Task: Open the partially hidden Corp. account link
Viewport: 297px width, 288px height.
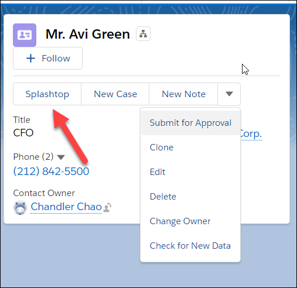Action: click(251, 134)
